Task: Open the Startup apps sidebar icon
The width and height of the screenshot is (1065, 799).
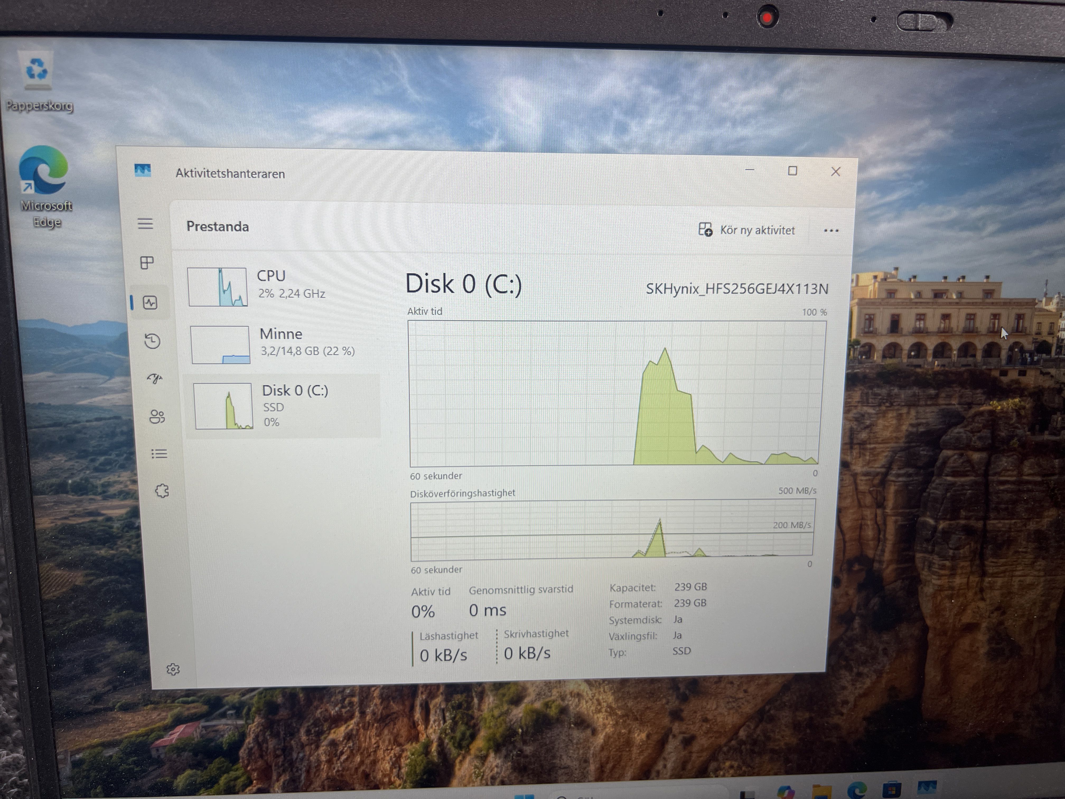Action: click(x=155, y=379)
